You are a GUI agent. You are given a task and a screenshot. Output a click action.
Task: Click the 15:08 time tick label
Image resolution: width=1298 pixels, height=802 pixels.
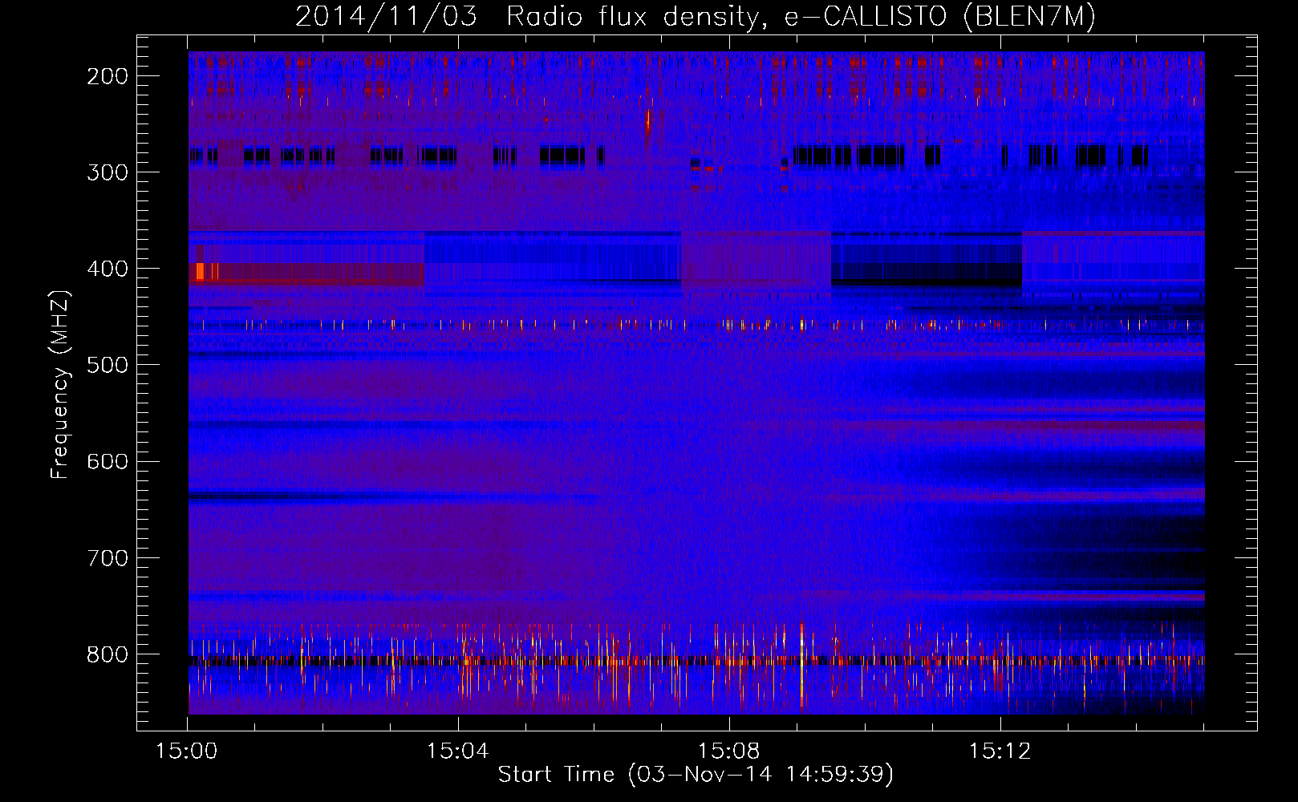pyautogui.click(x=729, y=751)
